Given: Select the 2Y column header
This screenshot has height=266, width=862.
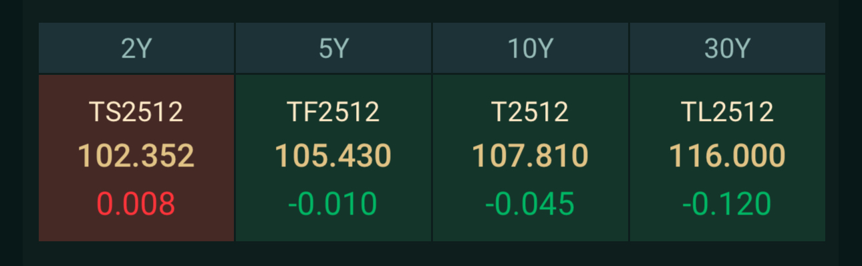Looking at the screenshot, I should coord(136,48).
